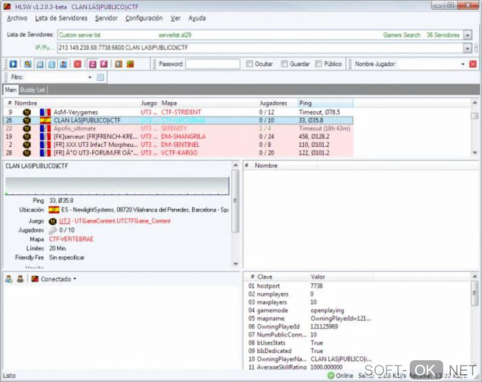
Task: Toggle the Ocultar checkbox
Action: [x=249, y=64]
